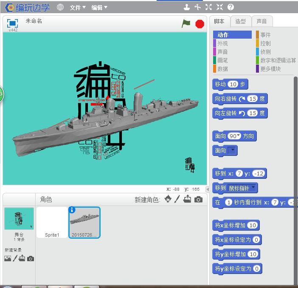This screenshot has height=288, width=298.
Task: Select the 画笔 block category
Action: click(222, 60)
